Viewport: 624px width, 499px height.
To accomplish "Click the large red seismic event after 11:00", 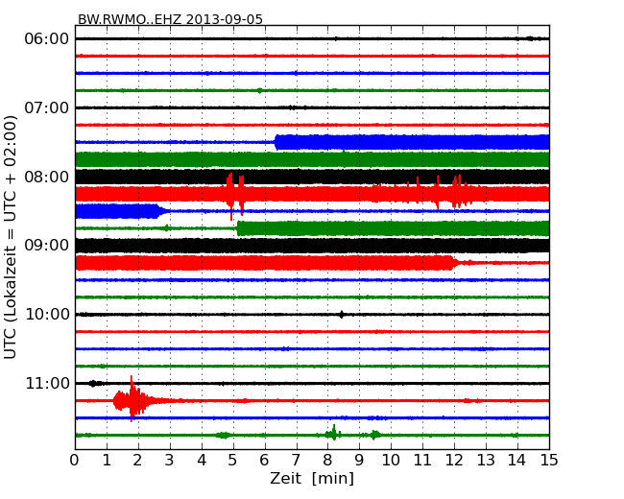I will tap(132, 400).
